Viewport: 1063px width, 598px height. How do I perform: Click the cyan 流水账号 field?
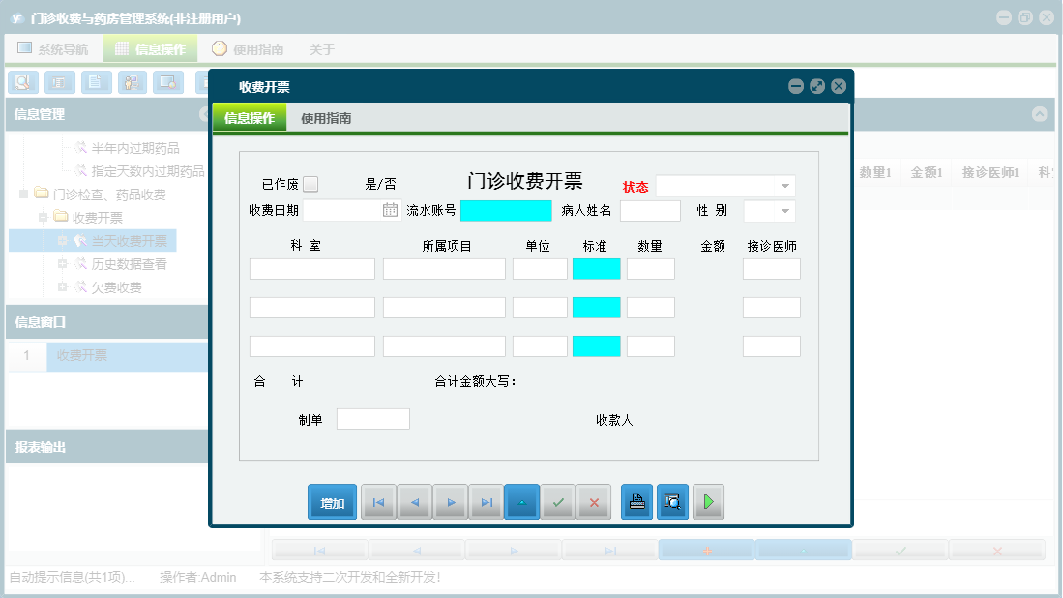click(x=506, y=210)
